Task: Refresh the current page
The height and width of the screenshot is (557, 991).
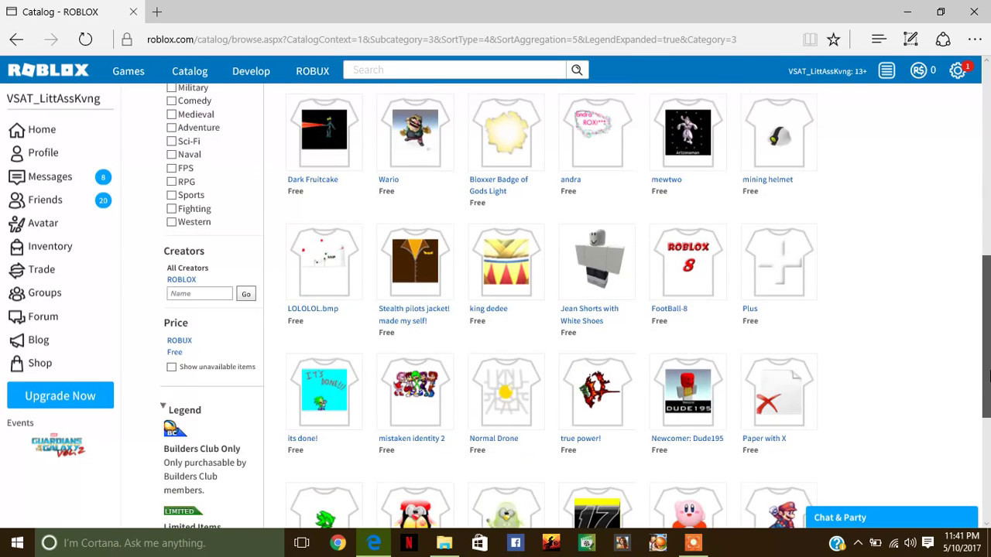Action: click(85, 39)
